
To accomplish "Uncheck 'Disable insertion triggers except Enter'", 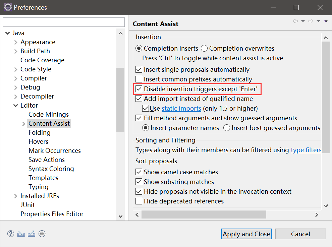I will pyautogui.click(x=139, y=89).
